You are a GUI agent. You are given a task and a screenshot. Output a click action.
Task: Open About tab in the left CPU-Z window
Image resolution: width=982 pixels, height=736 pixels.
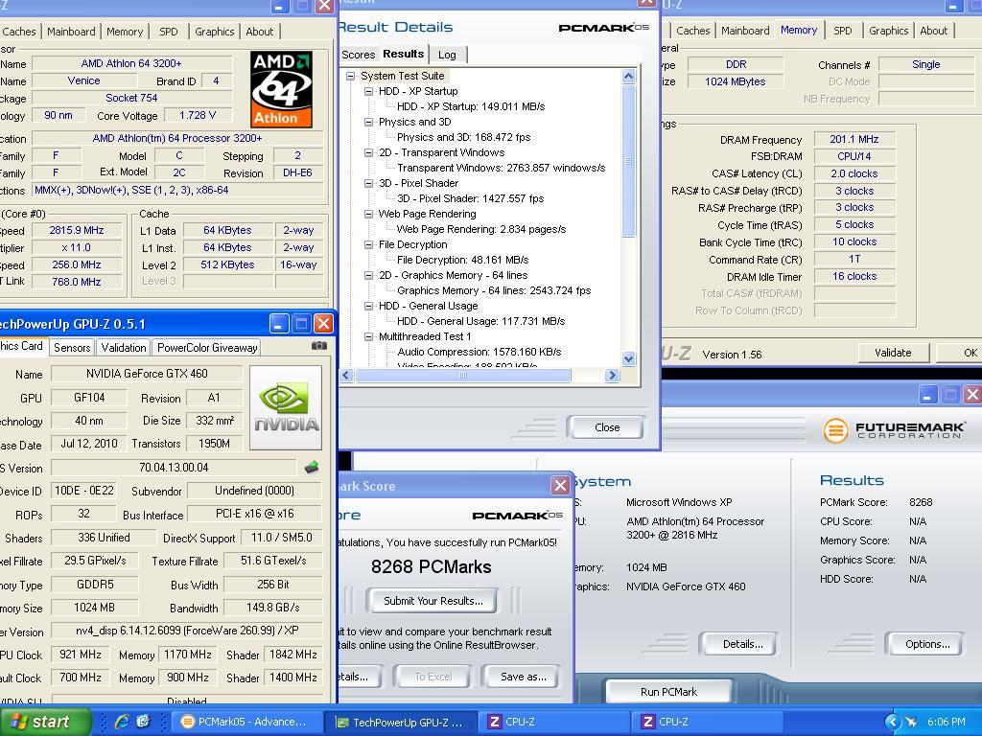[x=259, y=32]
